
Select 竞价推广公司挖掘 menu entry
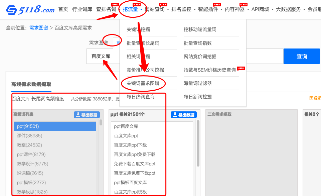tap(145, 70)
